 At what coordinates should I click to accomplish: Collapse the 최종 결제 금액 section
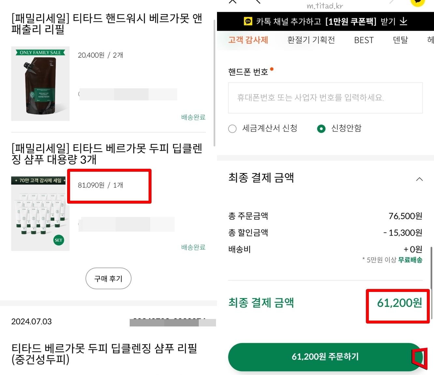click(x=420, y=179)
